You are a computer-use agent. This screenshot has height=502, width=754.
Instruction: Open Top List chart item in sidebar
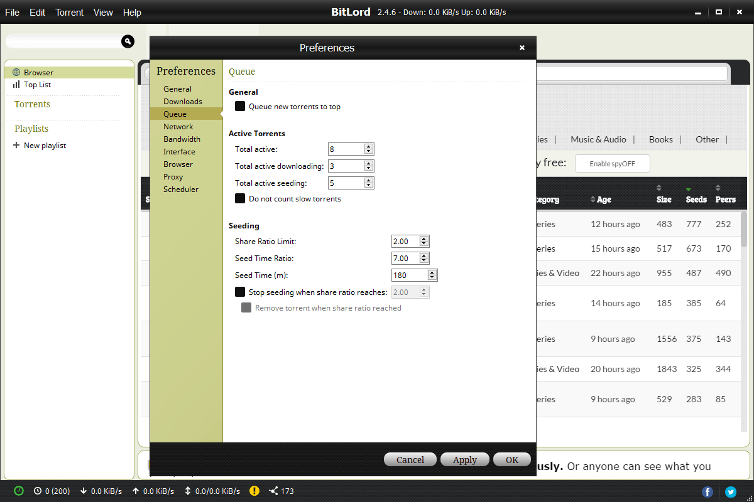click(x=16, y=85)
